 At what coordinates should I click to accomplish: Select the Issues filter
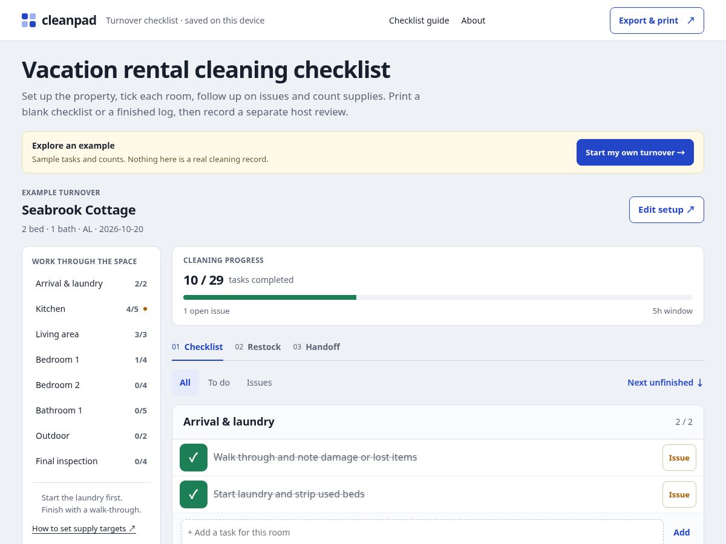pos(259,383)
